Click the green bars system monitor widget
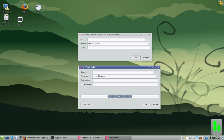This screenshot has width=224, height=140. point(217,127)
